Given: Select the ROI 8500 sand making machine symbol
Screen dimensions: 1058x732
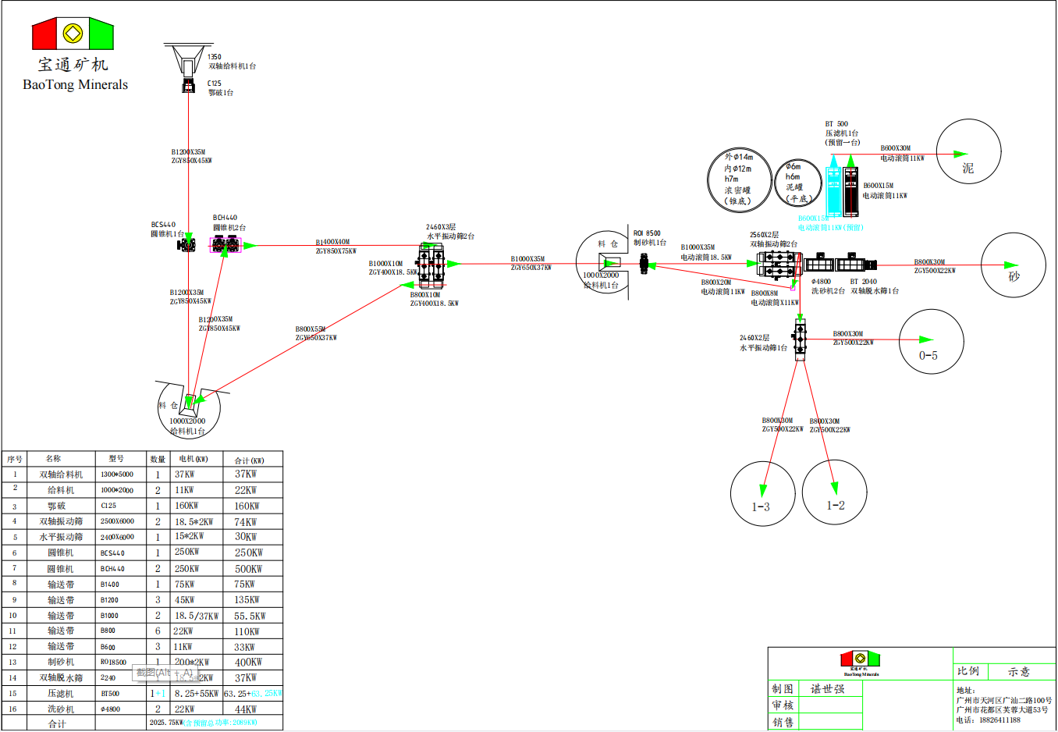Looking at the screenshot, I should (644, 265).
